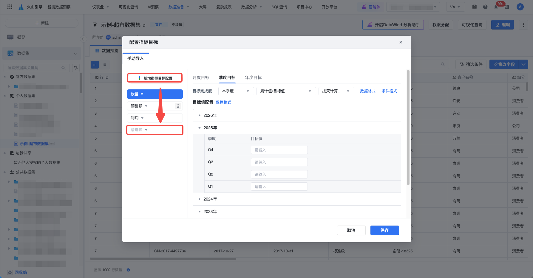Click the Q4 目标值 input field
This screenshot has width=533, height=278.
[x=279, y=150]
